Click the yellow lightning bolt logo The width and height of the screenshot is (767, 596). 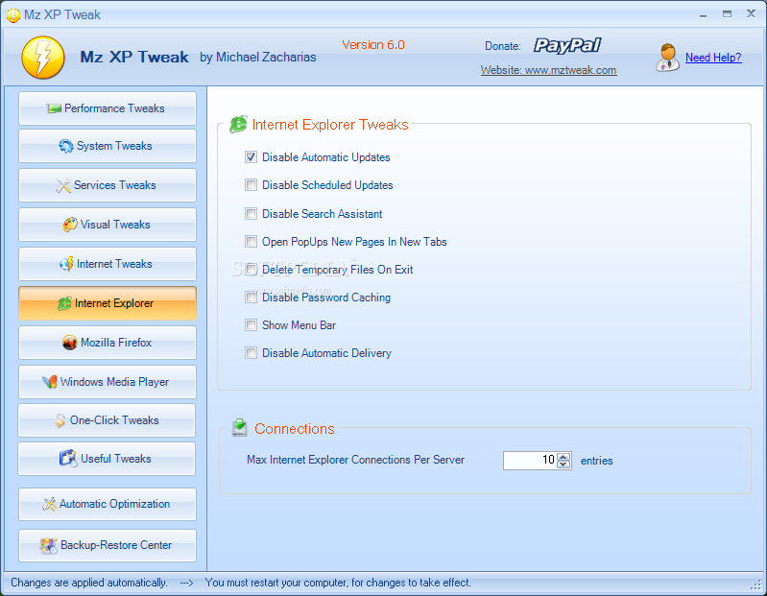(43, 58)
